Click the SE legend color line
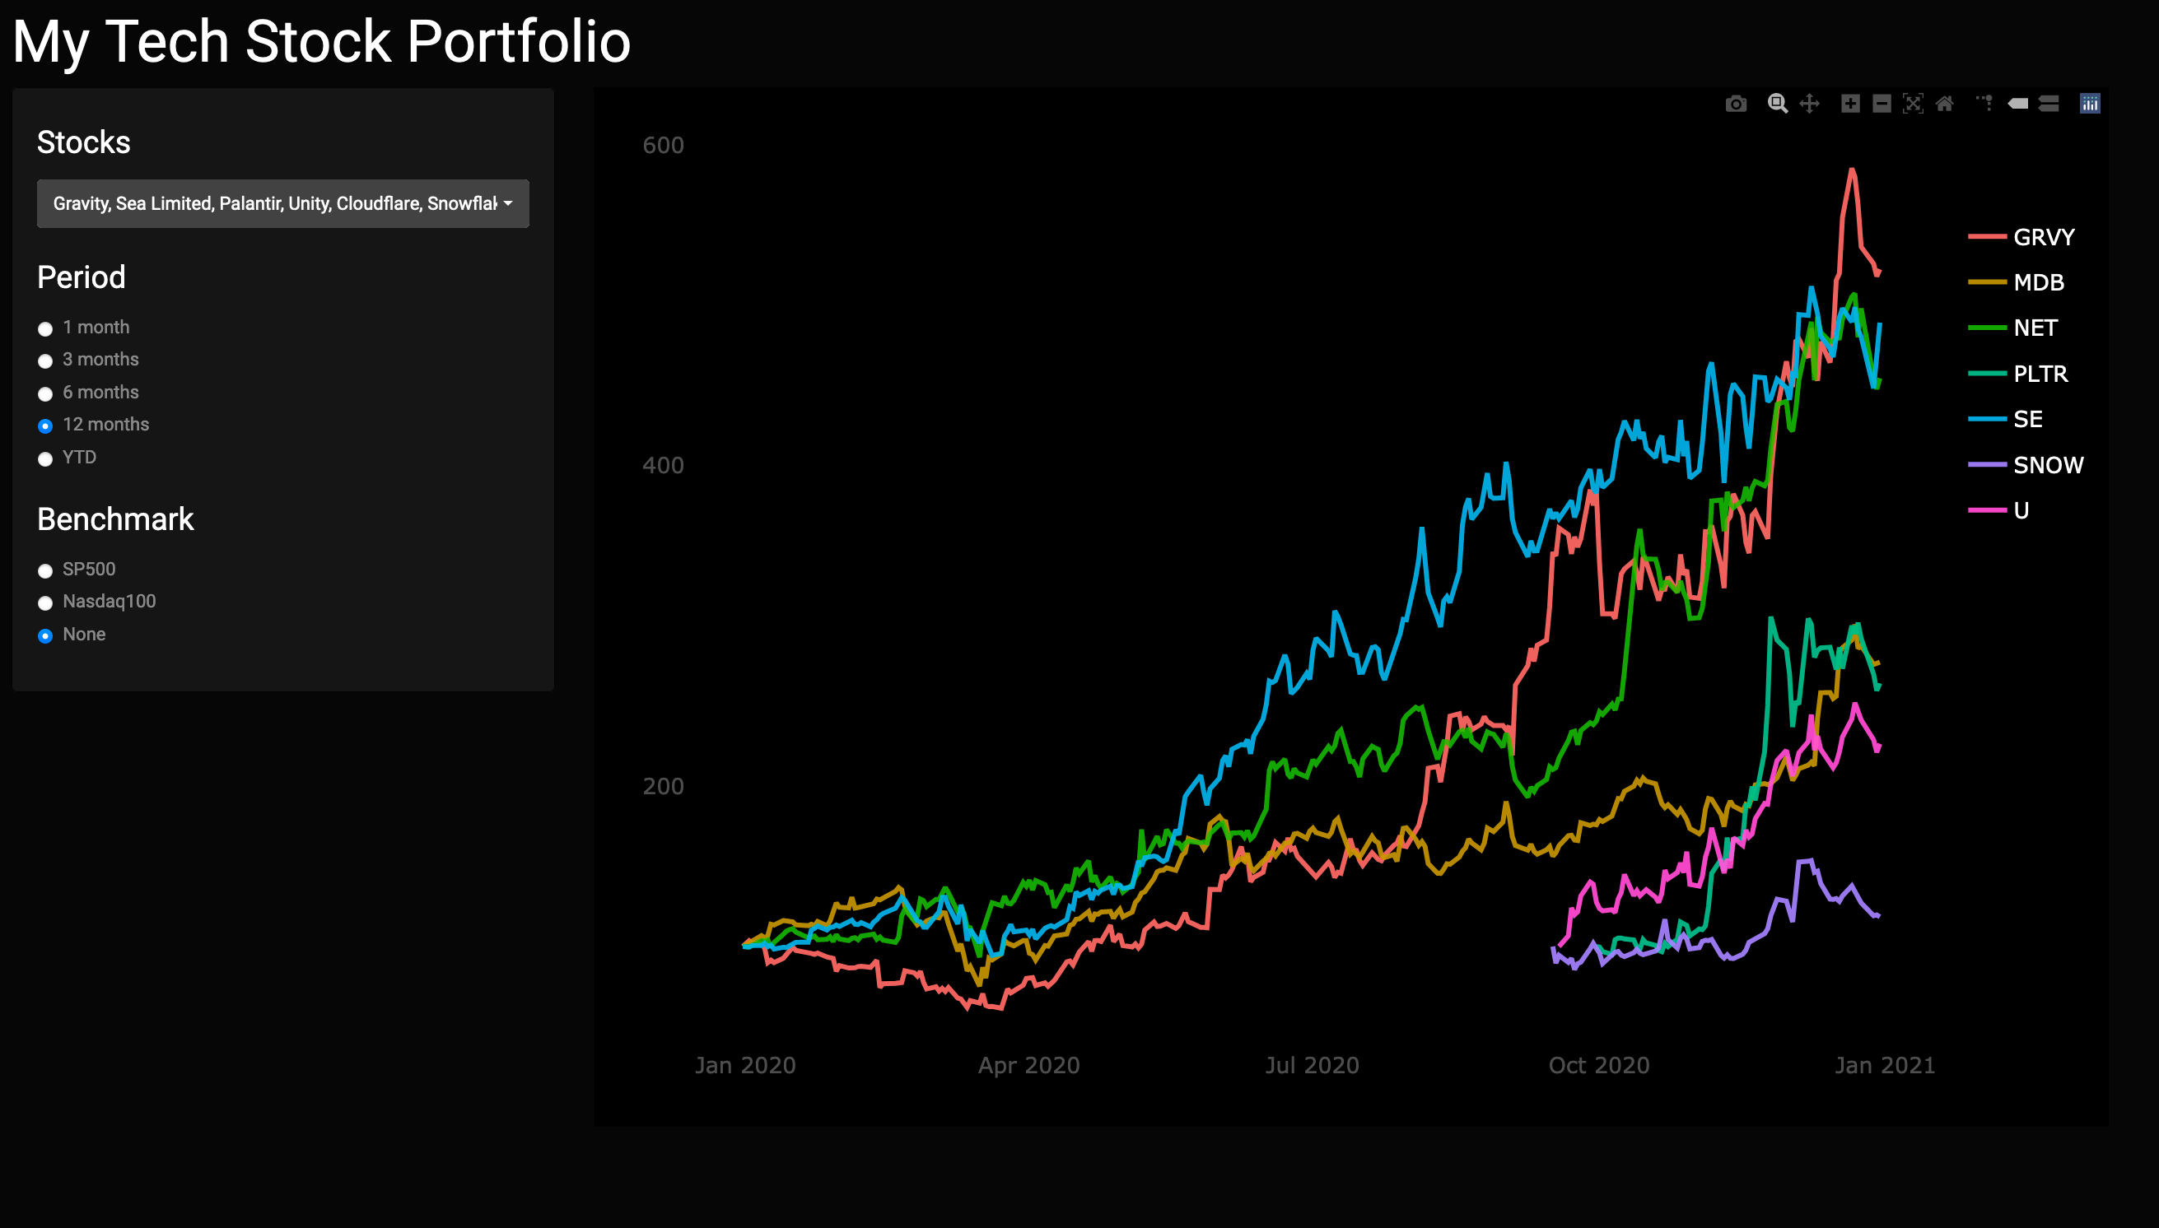Viewport: 2159px width, 1228px height. click(1987, 419)
